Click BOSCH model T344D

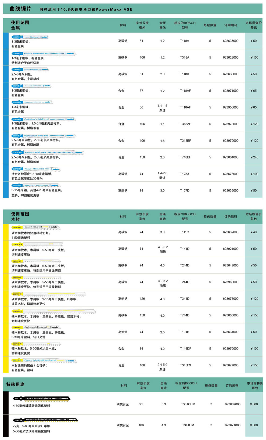(x=185, y=299)
